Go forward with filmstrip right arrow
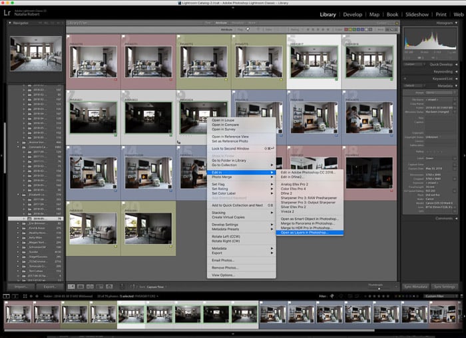The image size is (466, 338). 37,296
